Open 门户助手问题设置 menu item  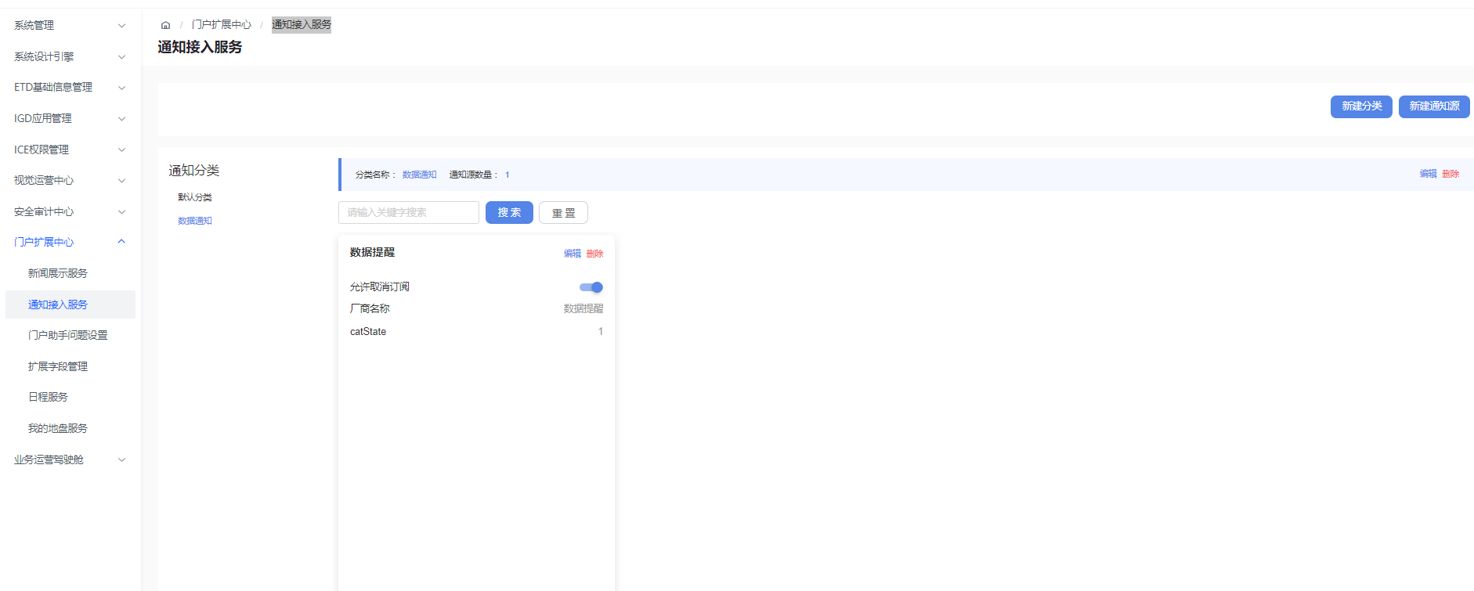point(68,335)
